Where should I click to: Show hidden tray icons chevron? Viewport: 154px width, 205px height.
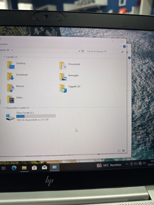[x=127, y=164]
